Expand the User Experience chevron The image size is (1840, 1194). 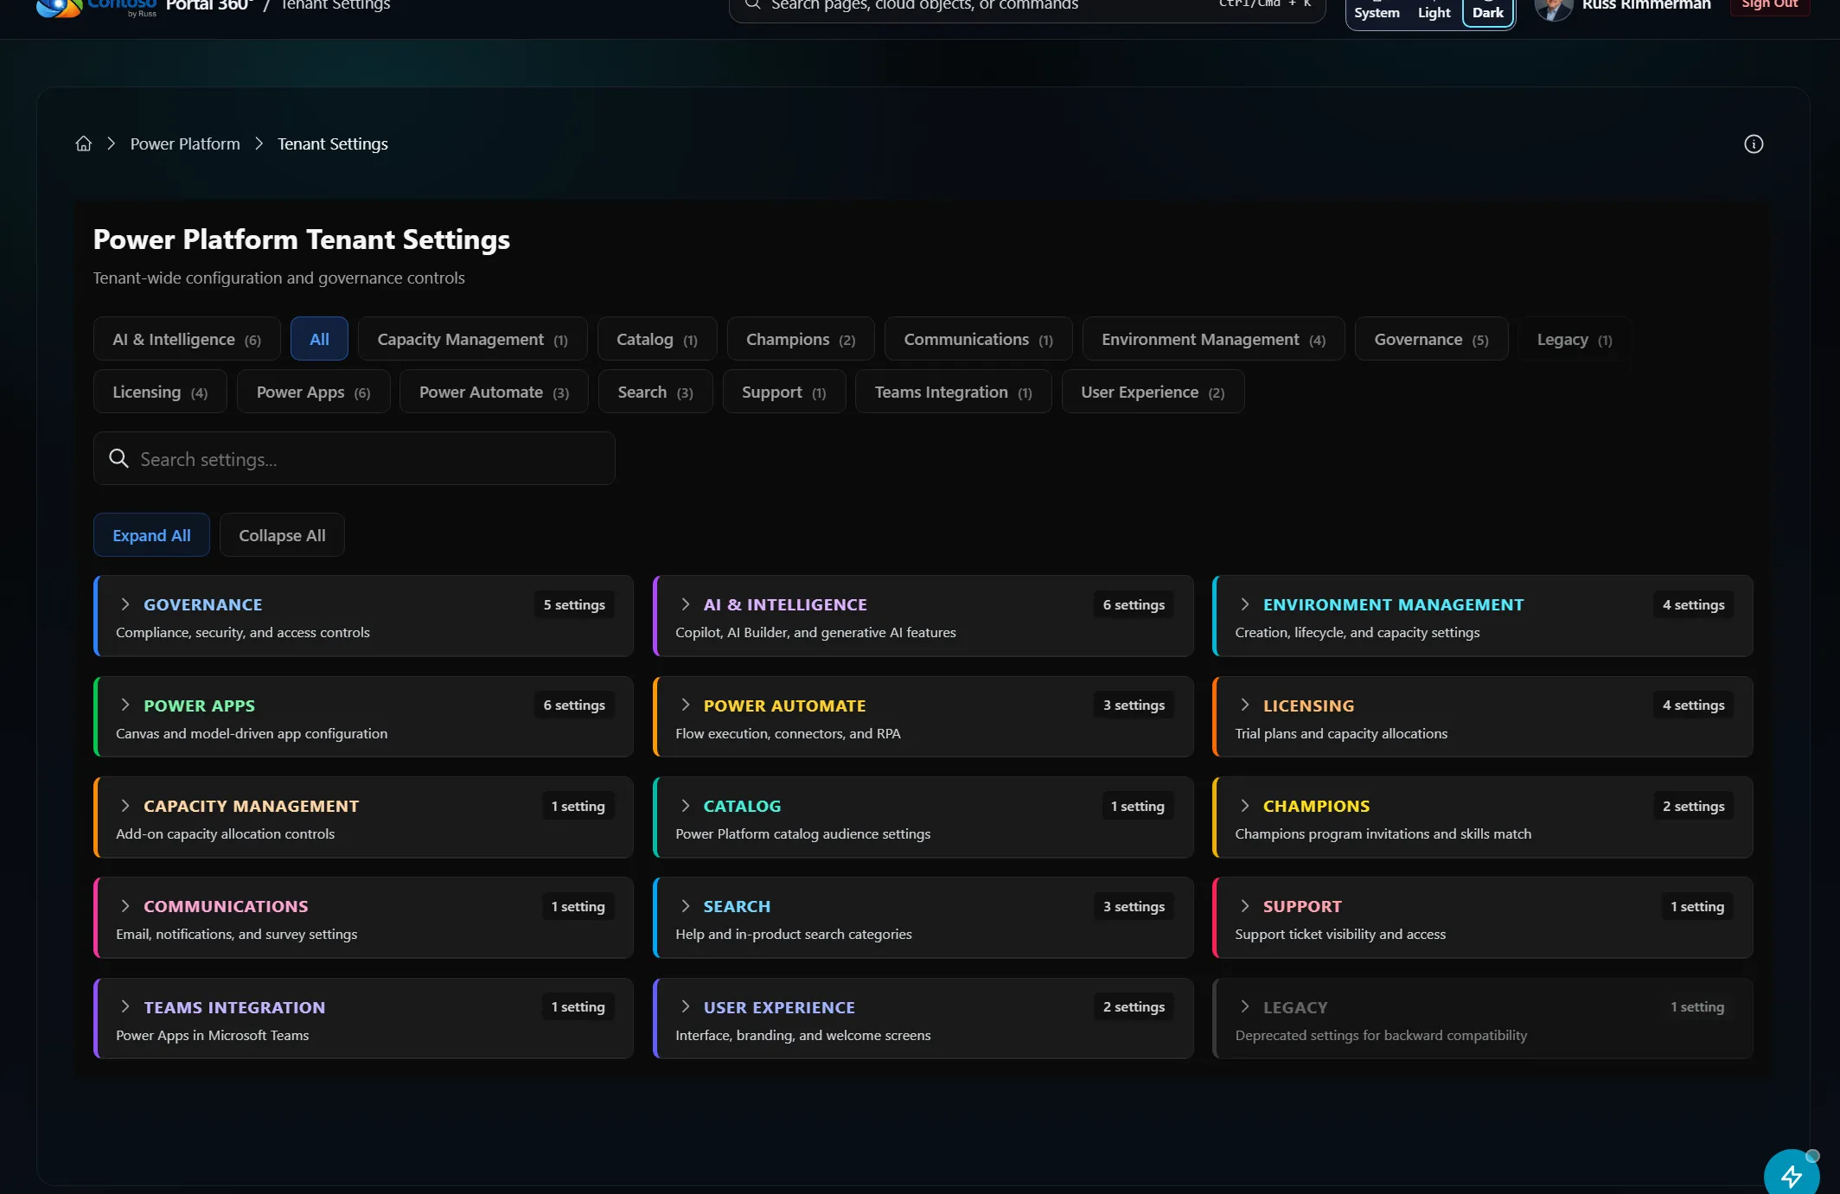(x=685, y=1006)
